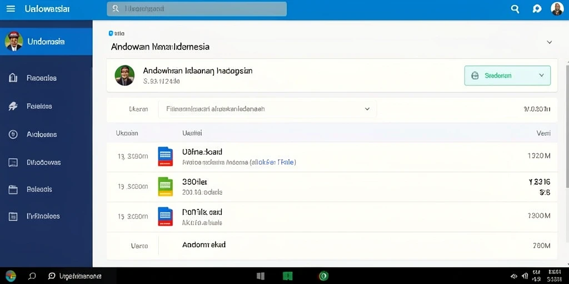Click the 1320M value in first row
This screenshot has width=569, height=284.
coord(539,156)
